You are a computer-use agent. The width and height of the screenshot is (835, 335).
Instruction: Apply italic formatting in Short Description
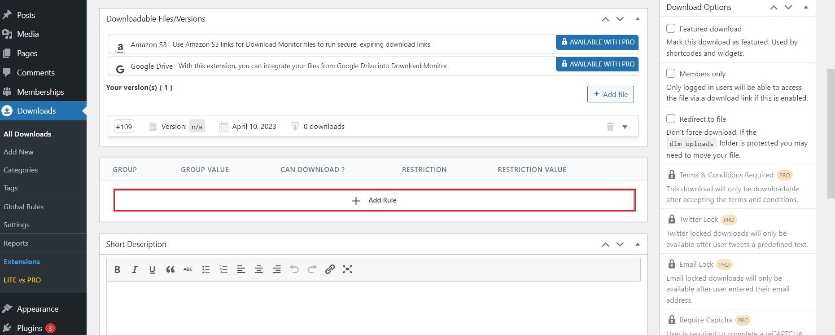click(x=135, y=269)
